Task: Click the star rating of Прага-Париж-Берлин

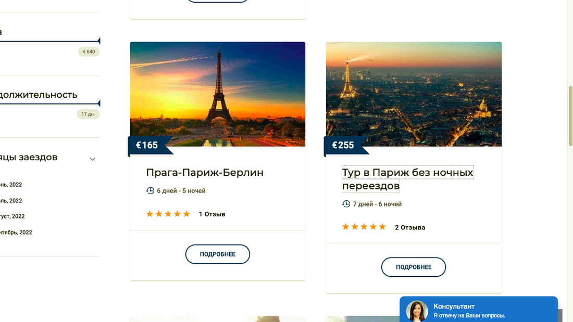Action: pyautogui.click(x=168, y=214)
